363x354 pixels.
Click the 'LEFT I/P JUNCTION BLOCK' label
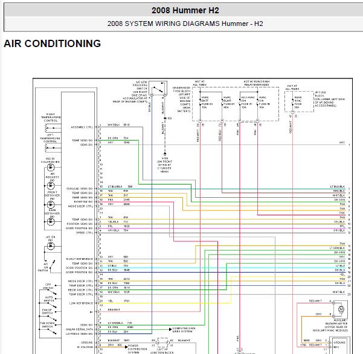(162, 351)
